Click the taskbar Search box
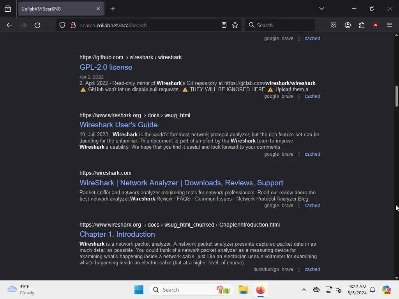Viewport: 399px width, 299px height. tap(191, 290)
